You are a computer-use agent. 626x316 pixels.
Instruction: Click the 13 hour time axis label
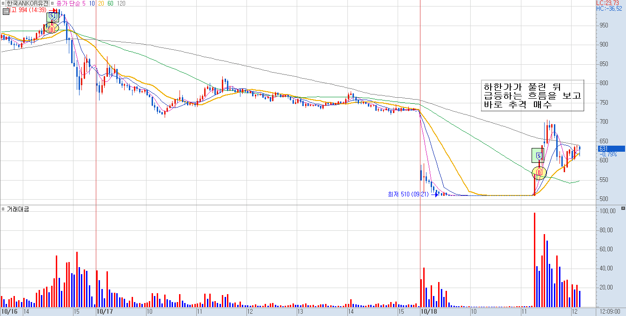[300, 311]
